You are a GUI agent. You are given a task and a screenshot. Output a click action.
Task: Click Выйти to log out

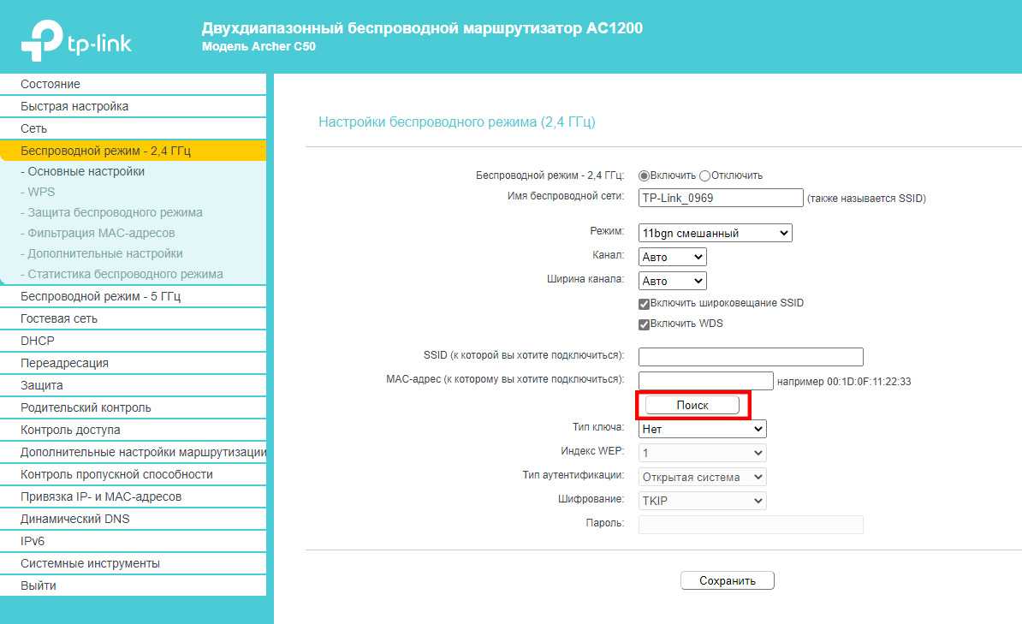pyautogui.click(x=39, y=585)
